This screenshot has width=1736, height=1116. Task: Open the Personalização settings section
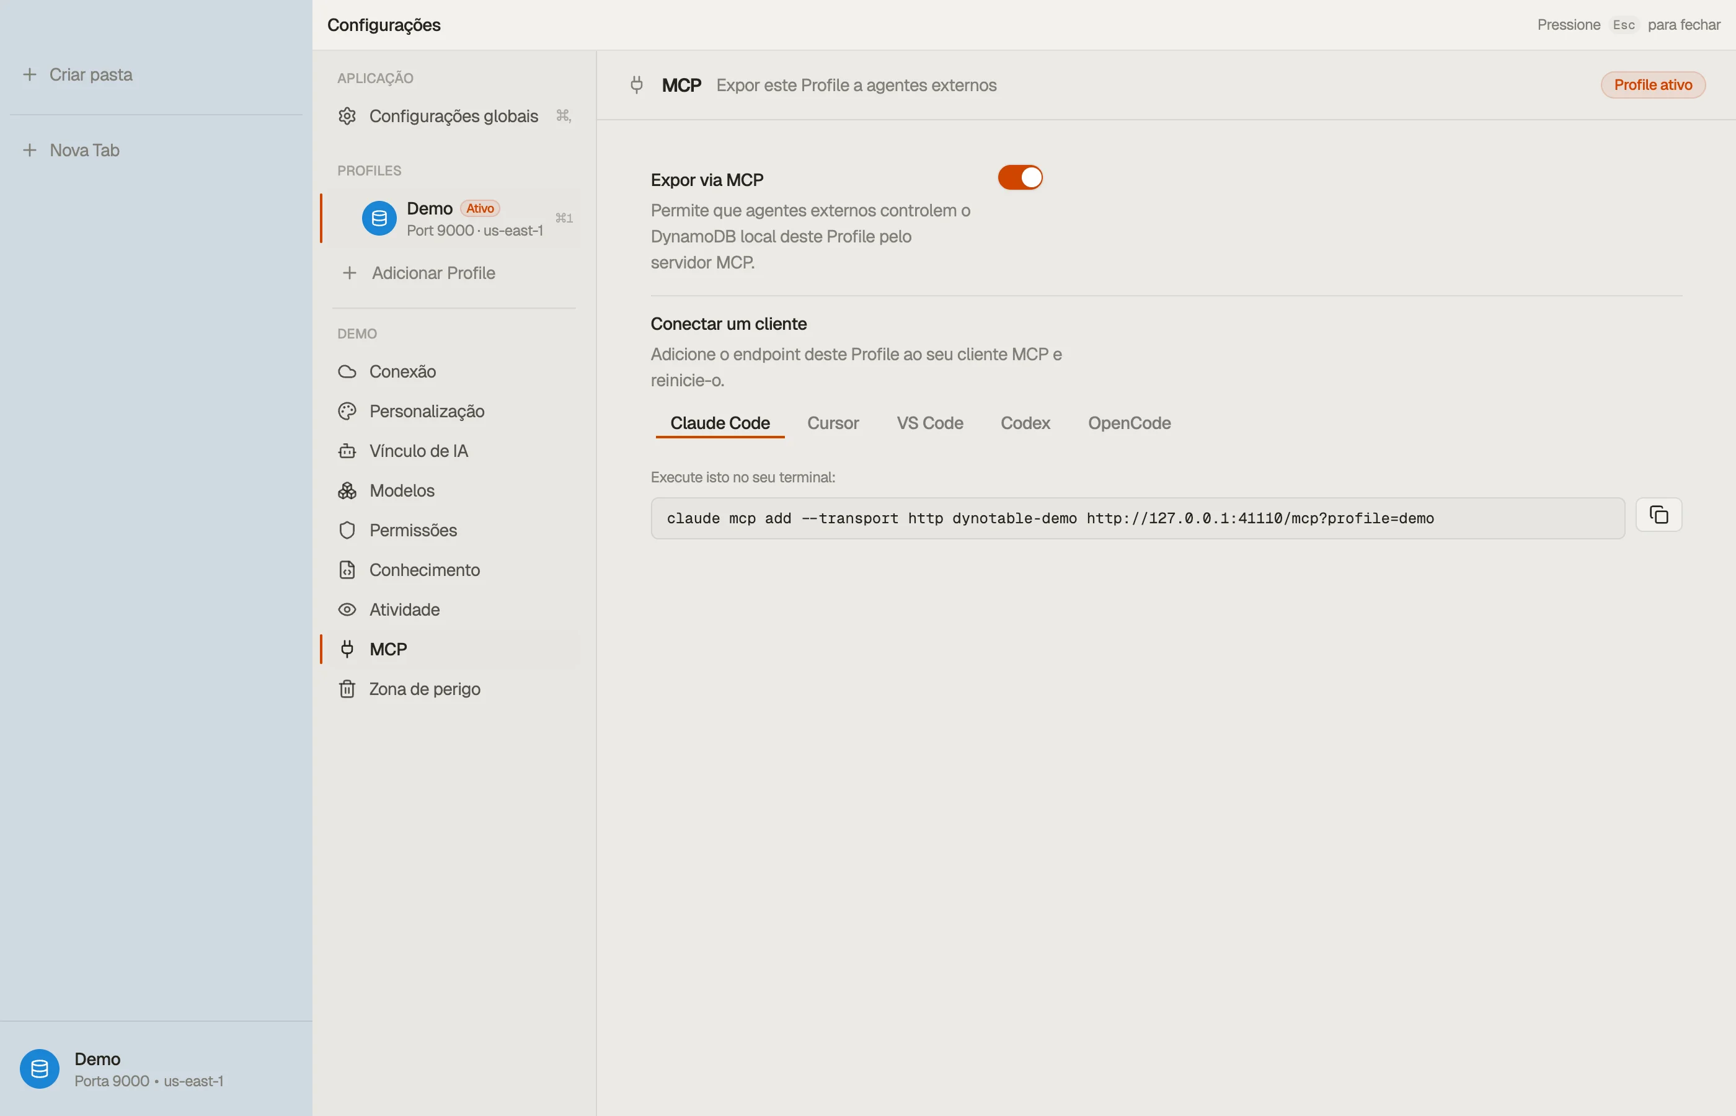(454, 412)
